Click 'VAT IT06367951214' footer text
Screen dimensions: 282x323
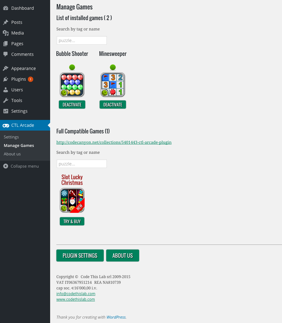coord(74,283)
